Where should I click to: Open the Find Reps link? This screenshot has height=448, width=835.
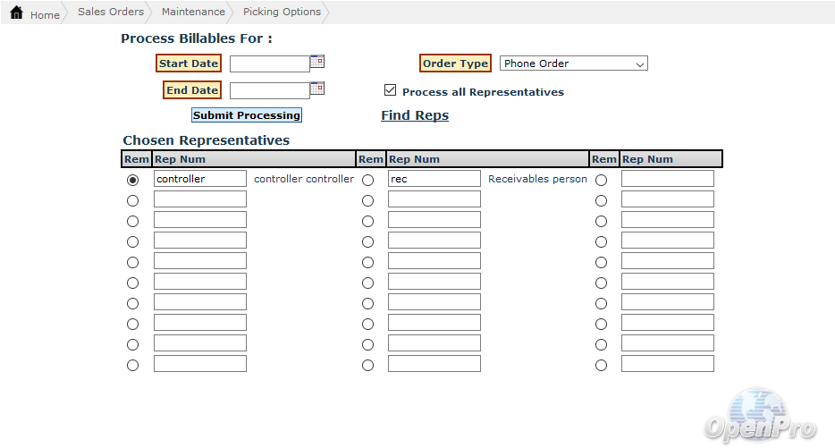click(415, 115)
